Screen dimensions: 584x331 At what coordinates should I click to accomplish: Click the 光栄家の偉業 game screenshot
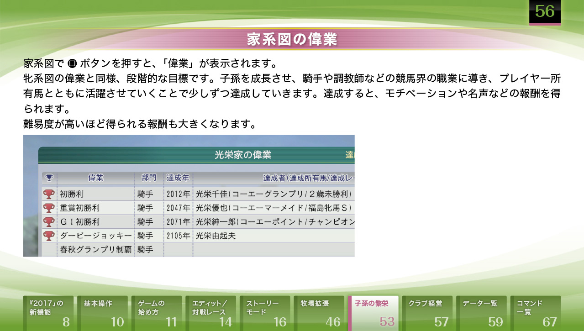pos(189,196)
